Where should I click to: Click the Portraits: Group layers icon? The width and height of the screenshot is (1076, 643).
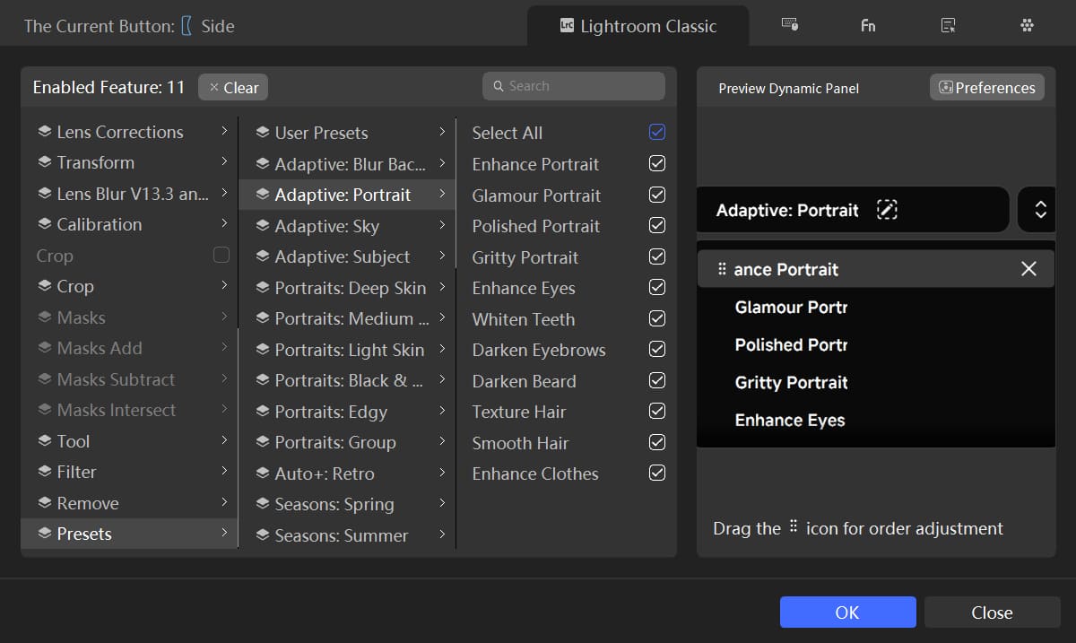263,442
